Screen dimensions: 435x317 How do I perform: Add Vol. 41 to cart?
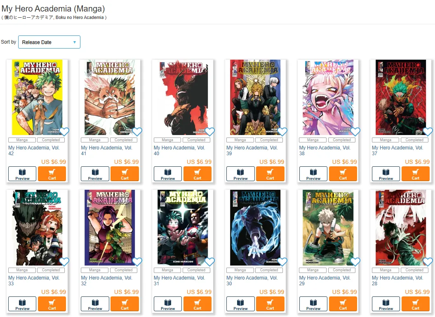125,174
